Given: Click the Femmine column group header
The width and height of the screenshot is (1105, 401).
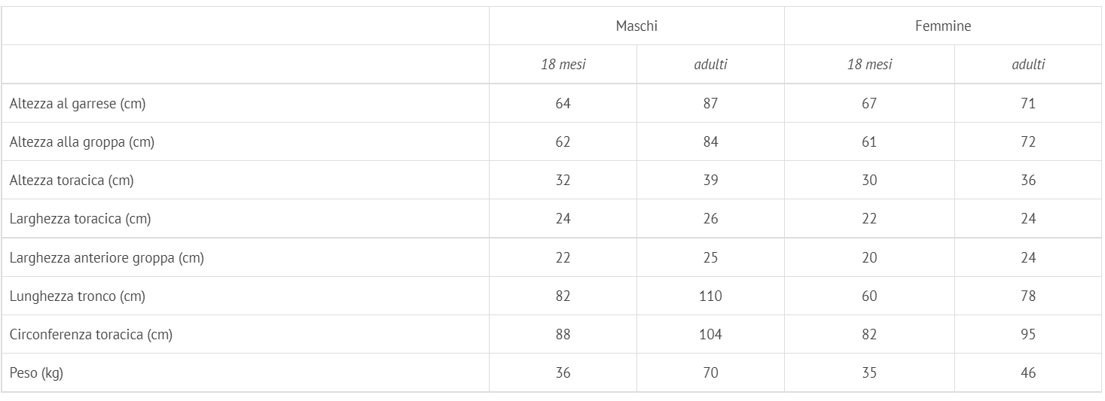Looking at the screenshot, I should click(943, 26).
